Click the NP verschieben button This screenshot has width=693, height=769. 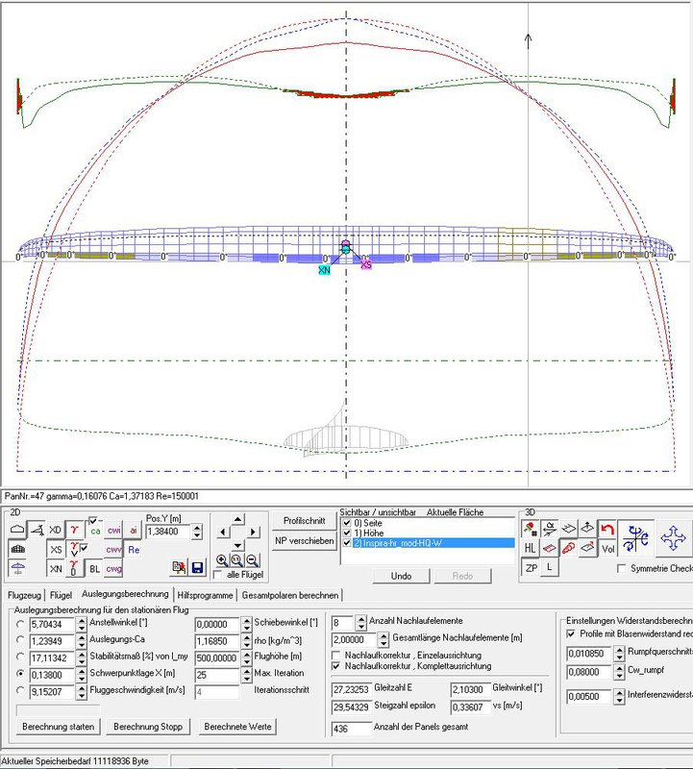click(304, 541)
